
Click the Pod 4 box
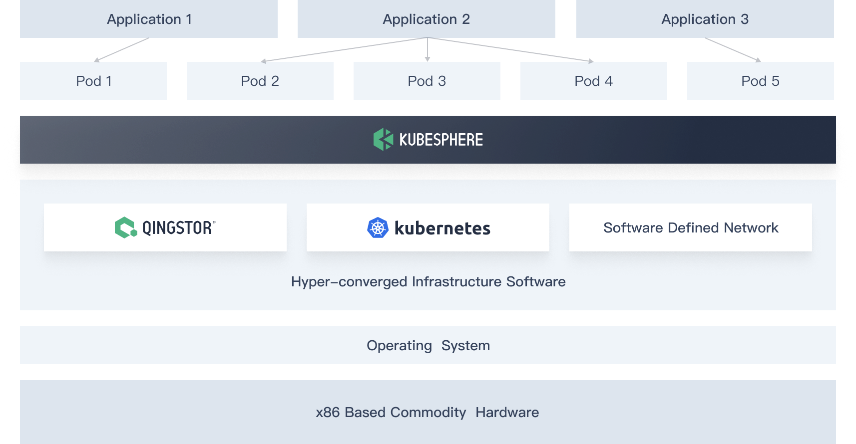point(594,81)
